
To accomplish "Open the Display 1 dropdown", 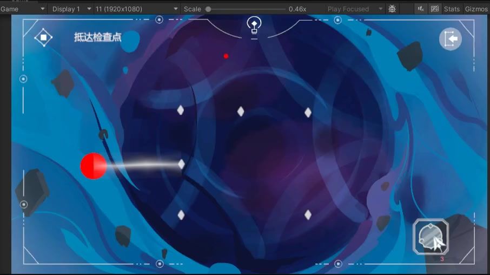I will click(x=70, y=9).
